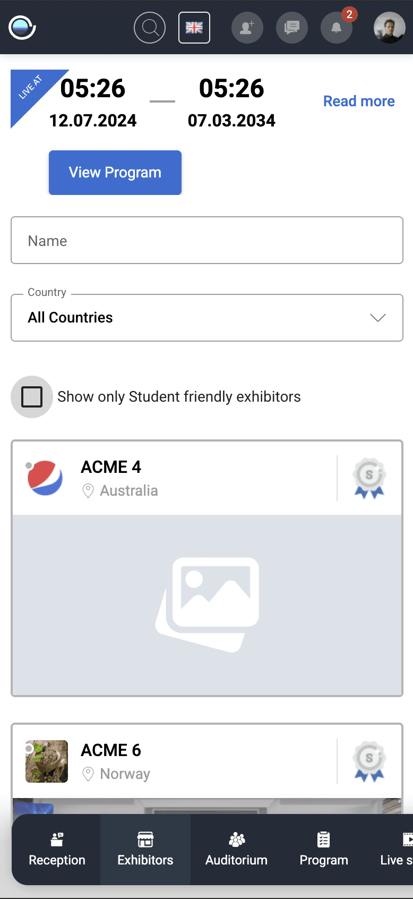Click the Country dropdown chevron arrow
Screen dimensions: 413x899
[x=378, y=318]
